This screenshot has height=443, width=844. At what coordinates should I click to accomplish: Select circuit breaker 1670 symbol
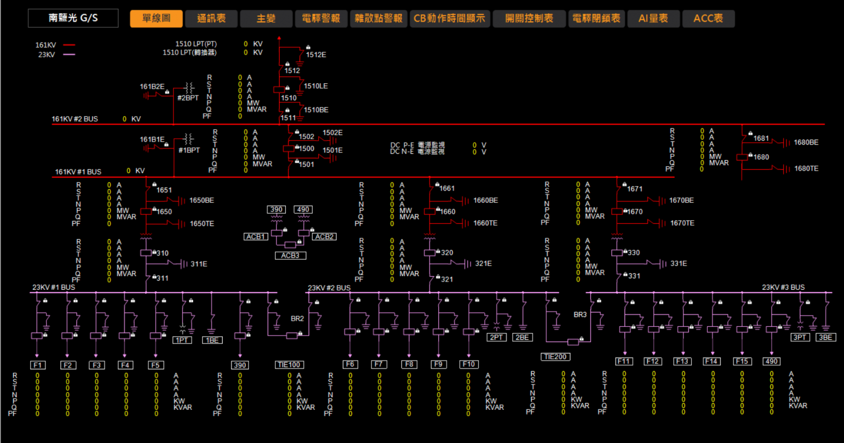[x=617, y=211]
